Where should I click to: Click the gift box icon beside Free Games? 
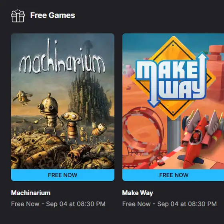click(x=18, y=16)
